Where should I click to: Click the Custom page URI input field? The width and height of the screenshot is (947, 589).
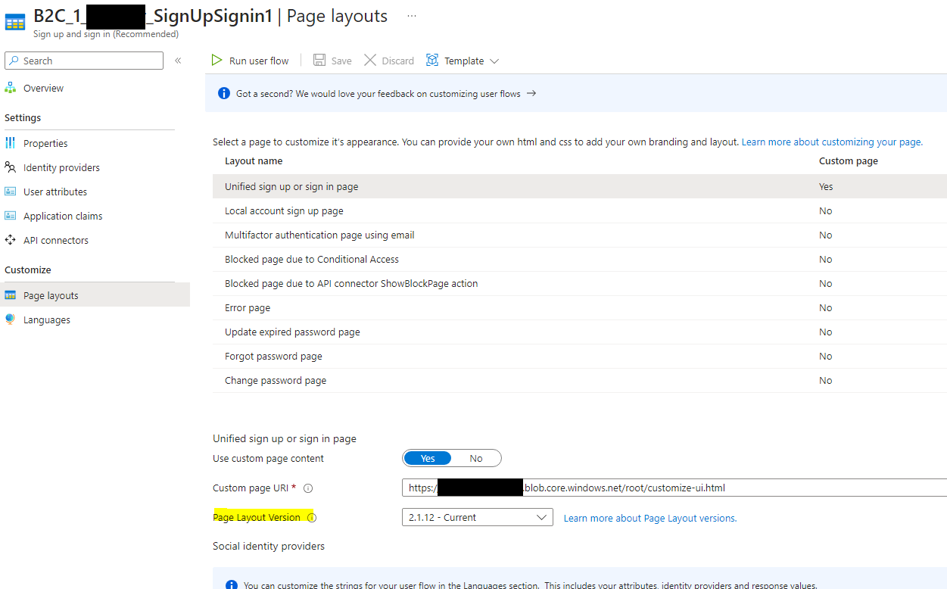click(674, 488)
